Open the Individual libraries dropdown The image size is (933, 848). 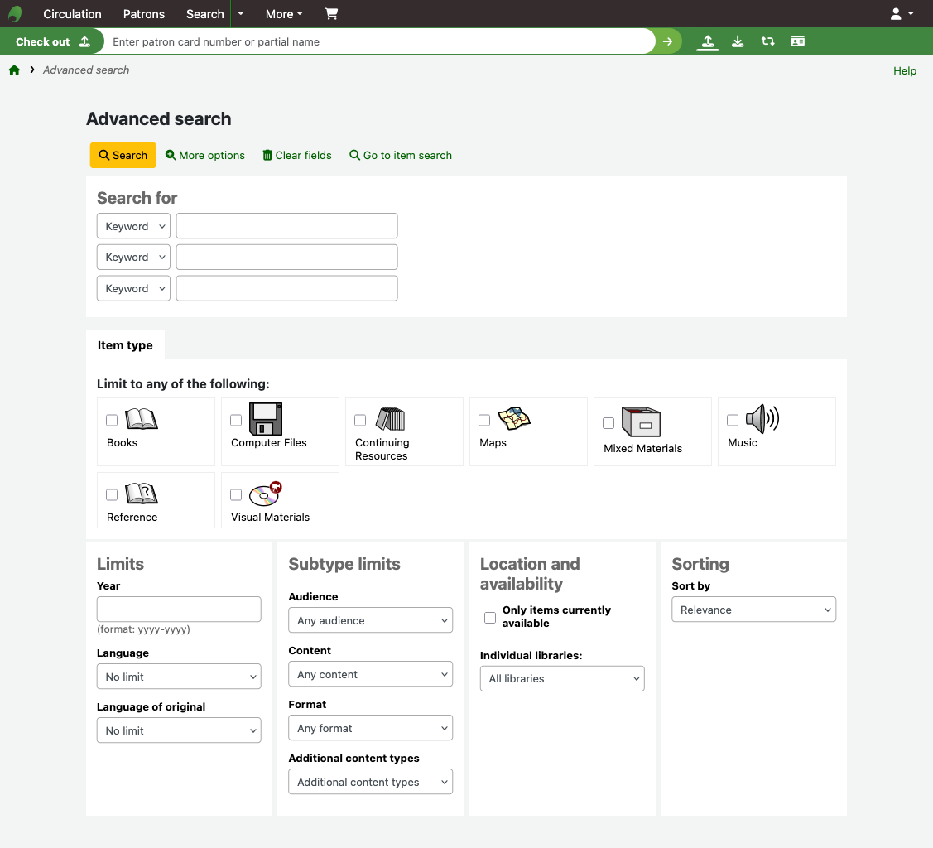[x=562, y=678]
